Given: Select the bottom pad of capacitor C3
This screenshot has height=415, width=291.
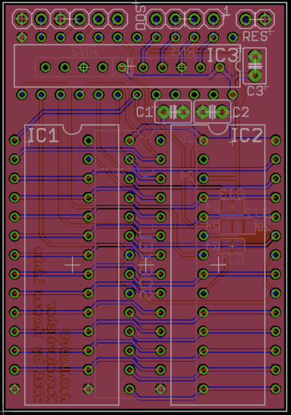Looking at the screenshot, I should point(255,76).
